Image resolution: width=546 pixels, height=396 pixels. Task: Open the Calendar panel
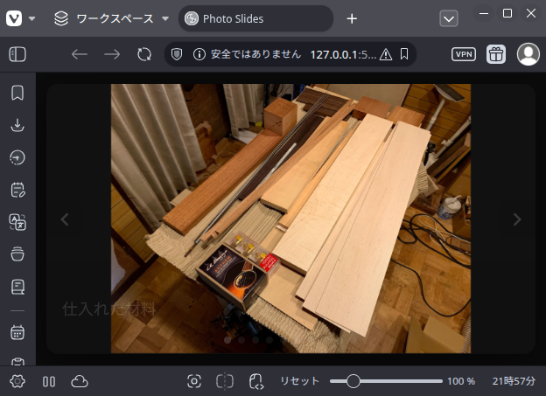17,333
